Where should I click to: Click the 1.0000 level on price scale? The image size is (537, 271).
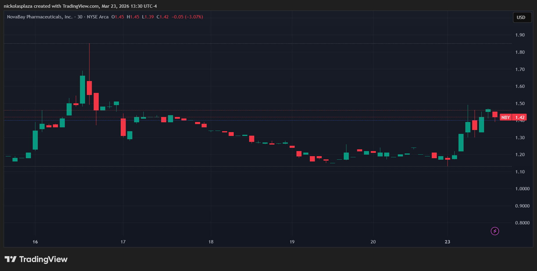click(x=522, y=189)
